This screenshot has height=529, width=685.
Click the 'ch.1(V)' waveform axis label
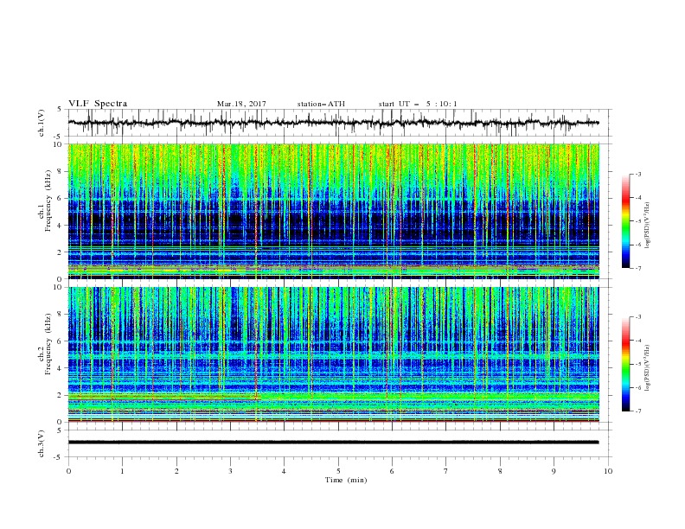point(42,123)
